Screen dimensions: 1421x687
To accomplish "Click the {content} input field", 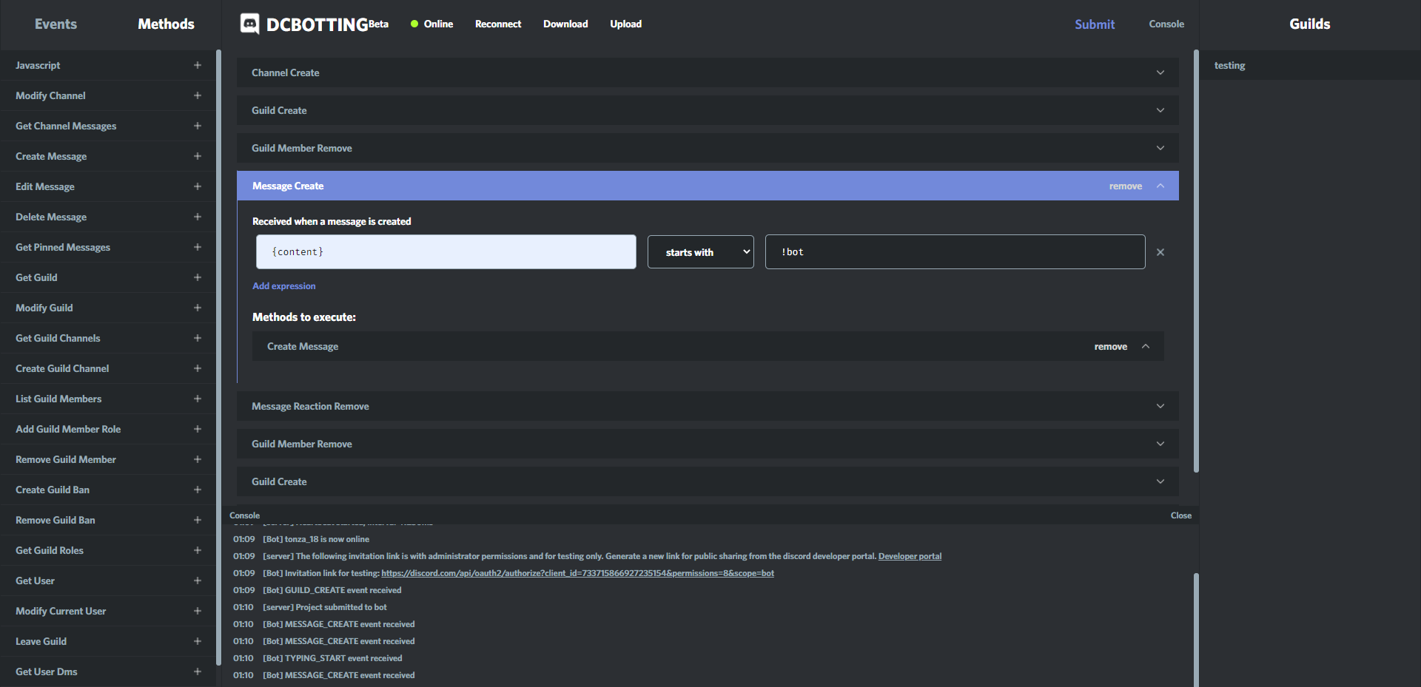I will [x=446, y=252].
